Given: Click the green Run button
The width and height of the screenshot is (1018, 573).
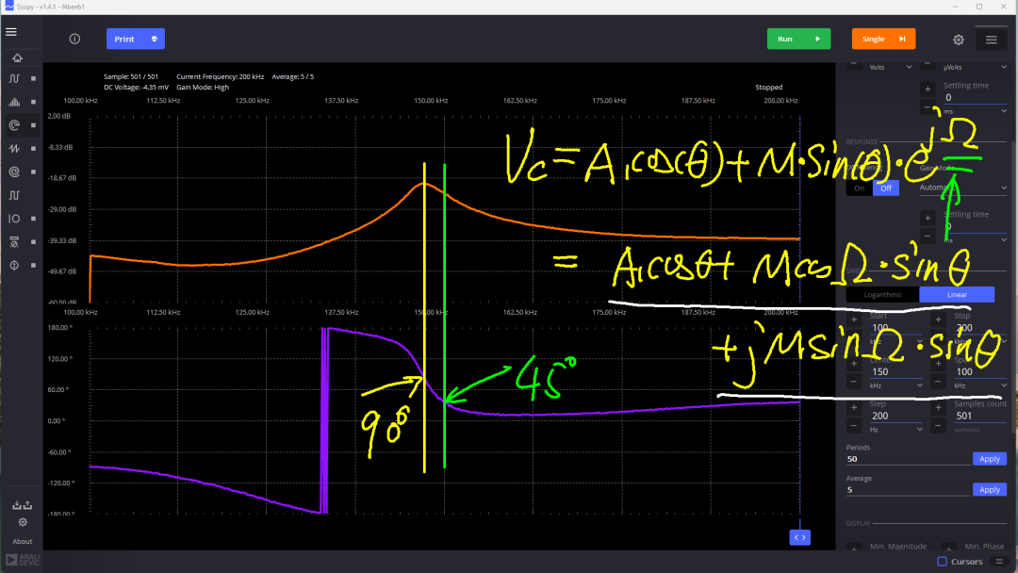Looking at the screenshot, I should pyautogui.click(x=798, y=39).
